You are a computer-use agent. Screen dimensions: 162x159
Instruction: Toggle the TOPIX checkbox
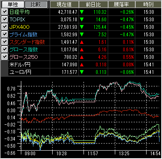point(5,19)
